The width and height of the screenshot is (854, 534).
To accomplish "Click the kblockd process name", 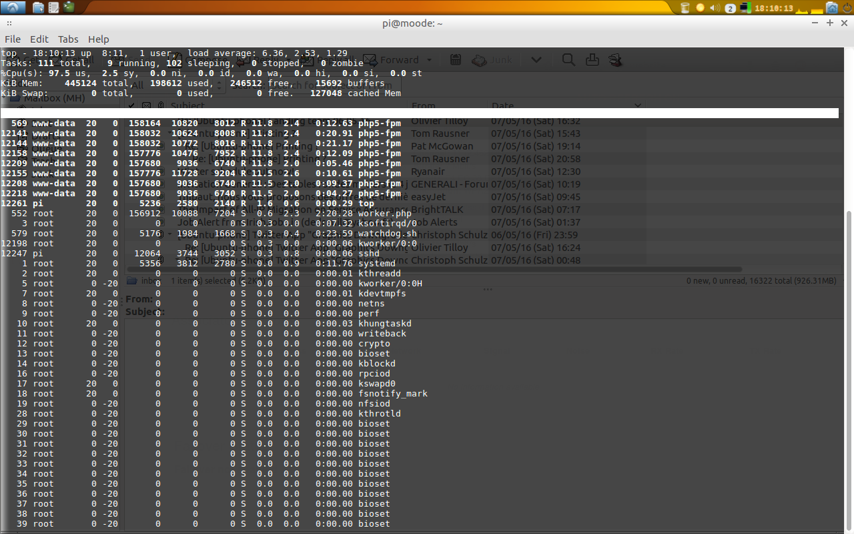I will click(x=377, y=364).
